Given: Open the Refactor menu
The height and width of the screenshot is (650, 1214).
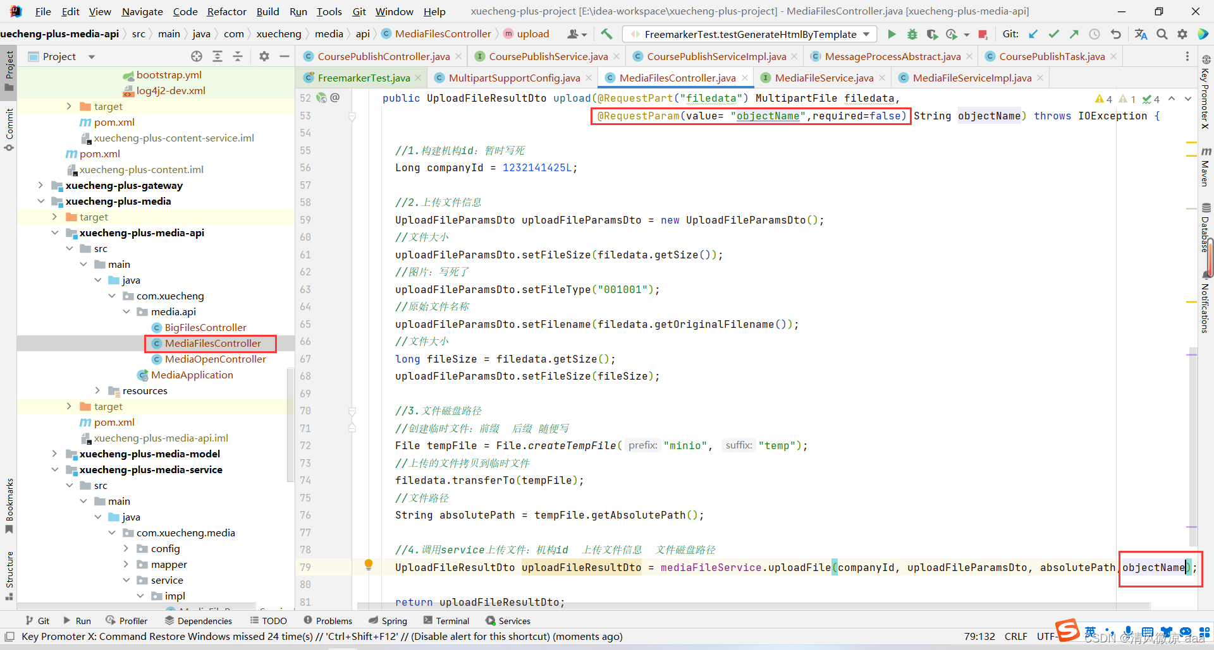Looking at the screenshot, I should point(226,11).
